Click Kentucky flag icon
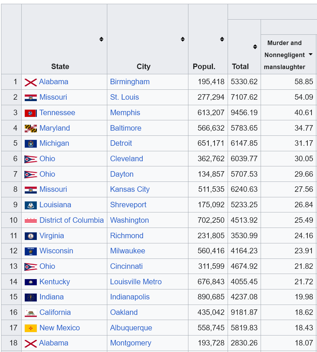Viewport: 317px width, 352px height. point(31,282)
